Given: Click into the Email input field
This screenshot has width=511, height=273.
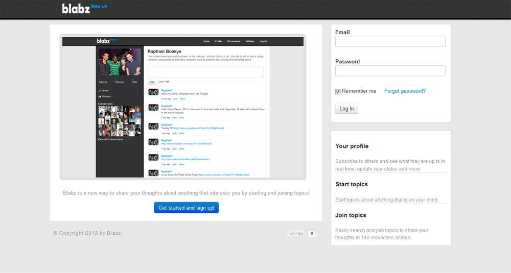Looking at the screenshot, I should [390, 41].
